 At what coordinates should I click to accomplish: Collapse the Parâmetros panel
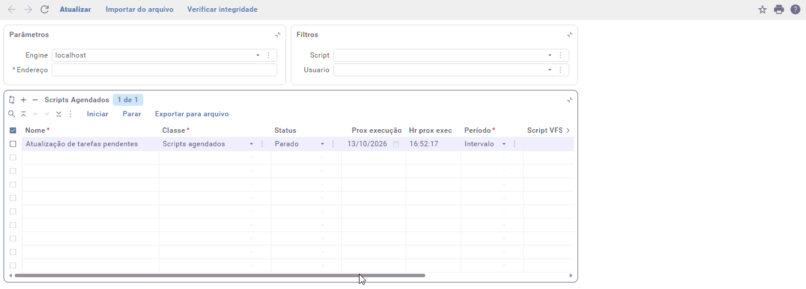pyautogui.click(x=277, y=35)
